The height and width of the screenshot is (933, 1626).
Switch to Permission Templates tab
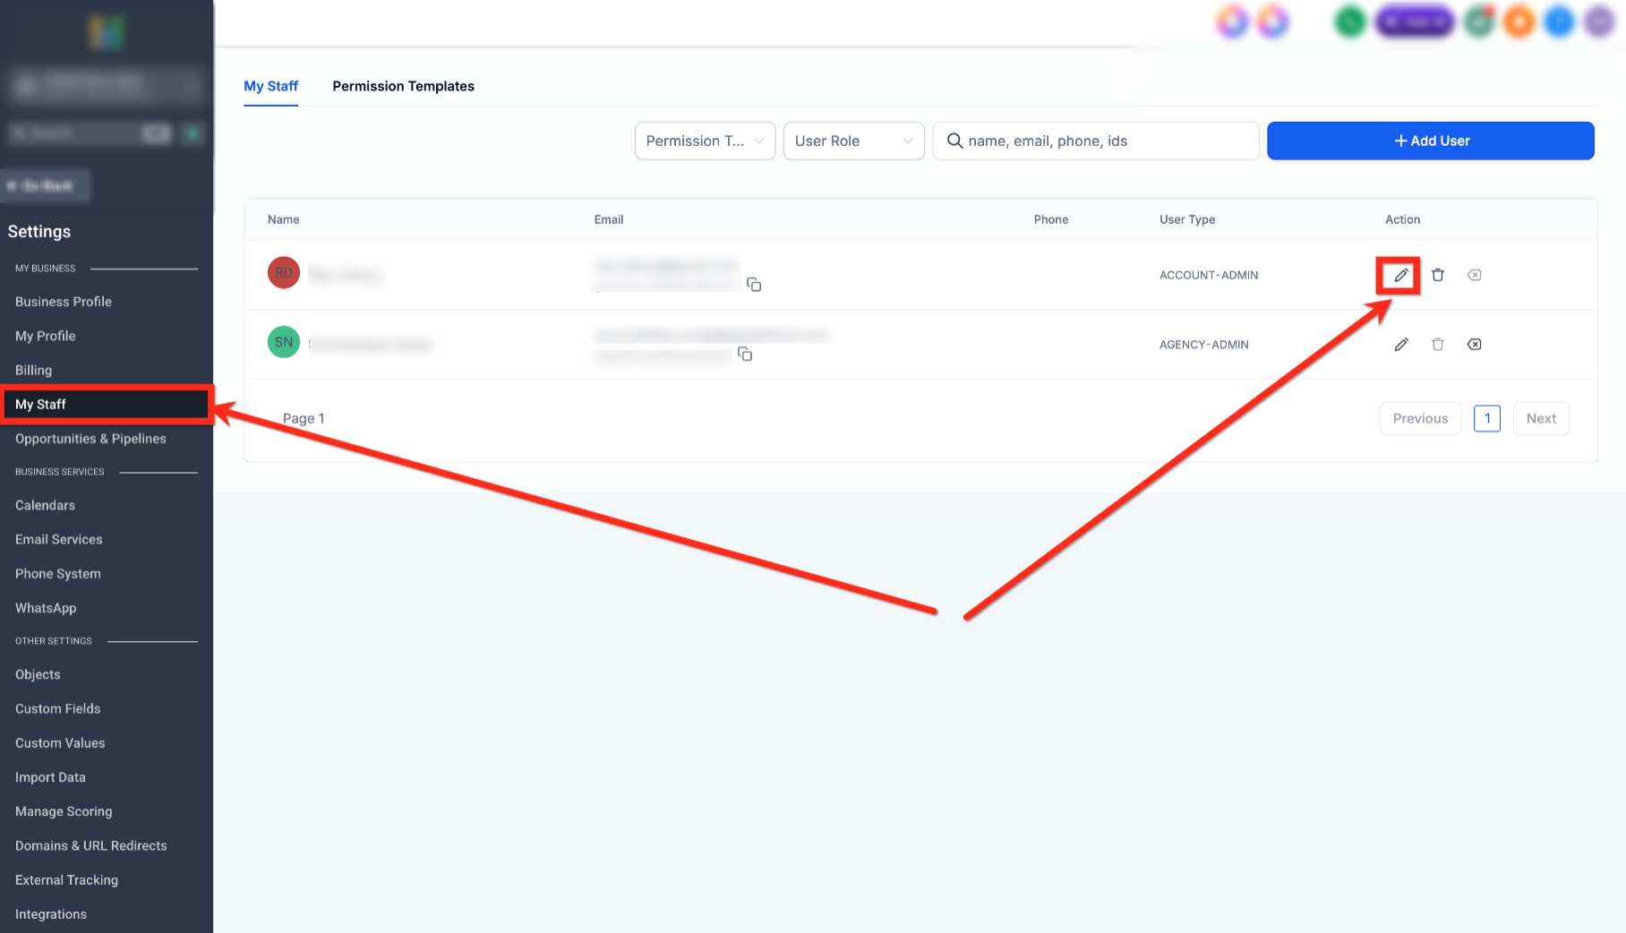point(403,86)
